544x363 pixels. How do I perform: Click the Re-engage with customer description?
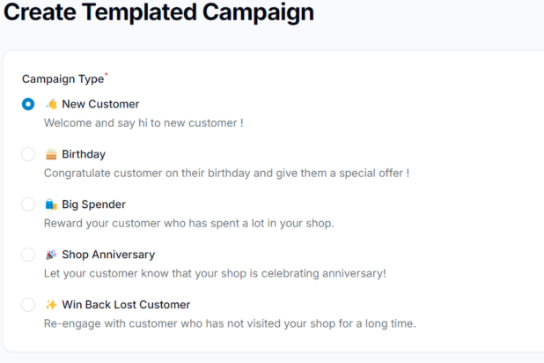point(230,323)
